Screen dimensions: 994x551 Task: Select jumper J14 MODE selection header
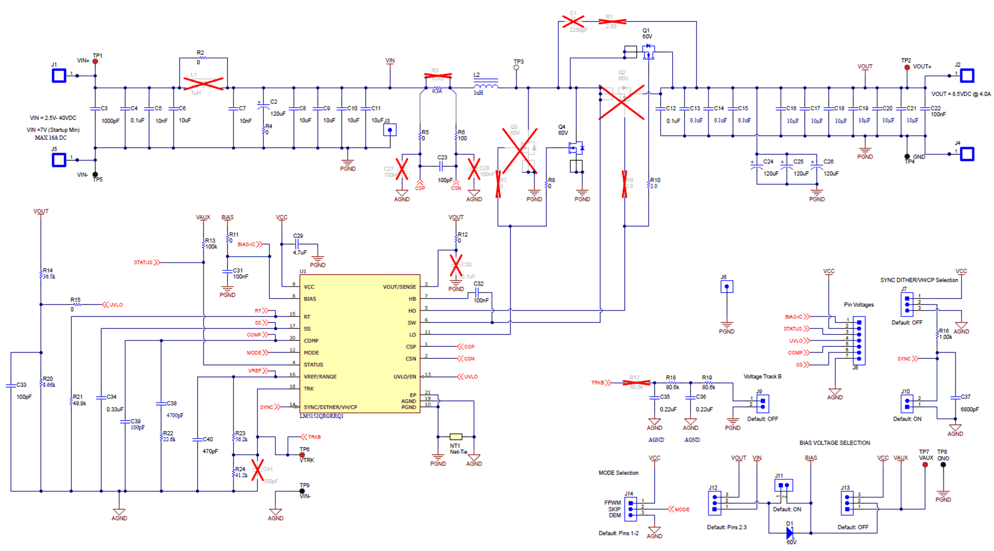630,509
